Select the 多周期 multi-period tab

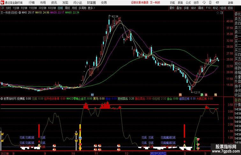pos(82,8)
